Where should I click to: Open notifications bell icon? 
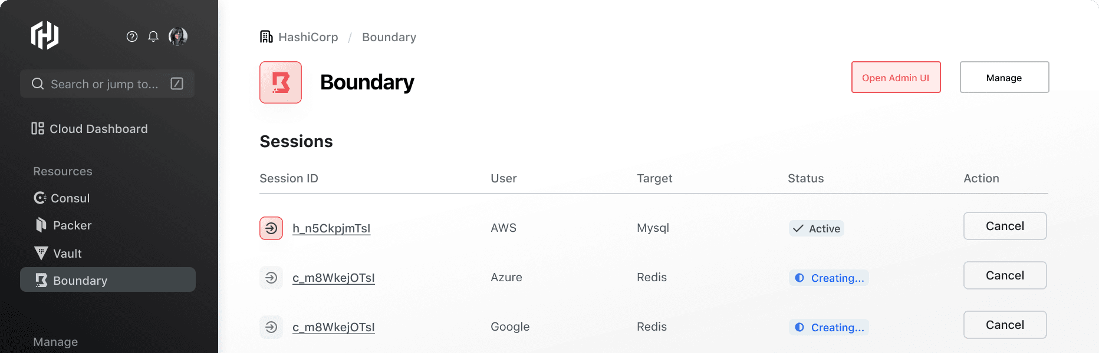pos(153,36)
